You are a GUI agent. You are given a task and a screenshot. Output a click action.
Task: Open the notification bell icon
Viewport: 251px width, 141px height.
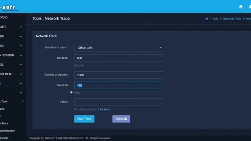pos(250,7)
